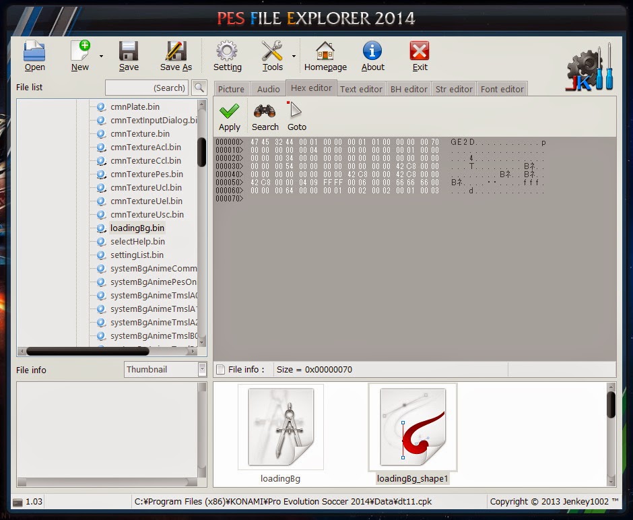Image resolution: width=633 pixels, height=520 pixels.
Task: Click file list scroll up arrow
Action: (x=202, y=104)
